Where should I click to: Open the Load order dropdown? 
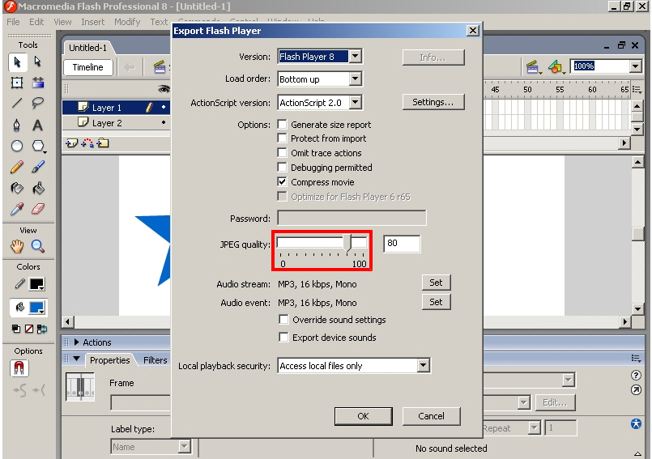pyautogui.click(x=355, y=79)
